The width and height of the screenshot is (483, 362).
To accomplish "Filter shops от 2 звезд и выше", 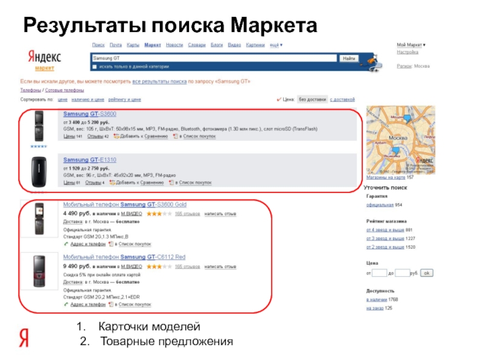I will (385, 247).
